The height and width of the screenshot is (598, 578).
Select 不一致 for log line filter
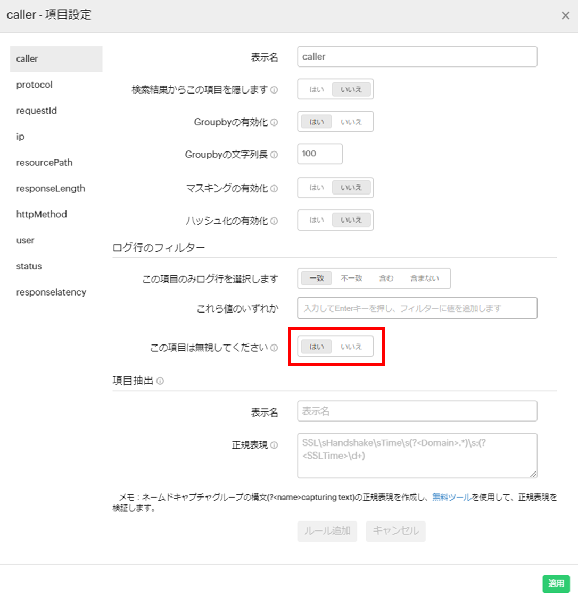coord(351,278)
